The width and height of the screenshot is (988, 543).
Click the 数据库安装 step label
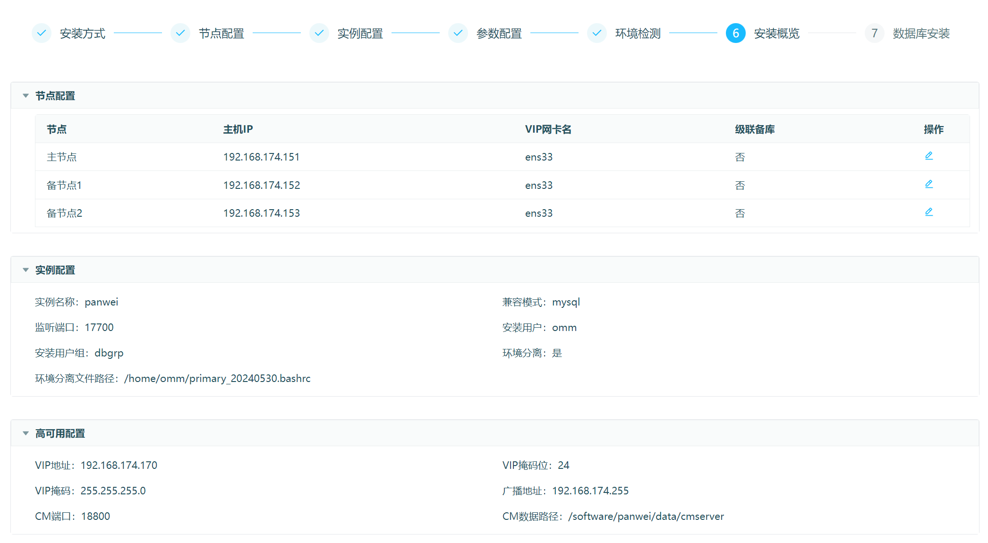(921, 34)
